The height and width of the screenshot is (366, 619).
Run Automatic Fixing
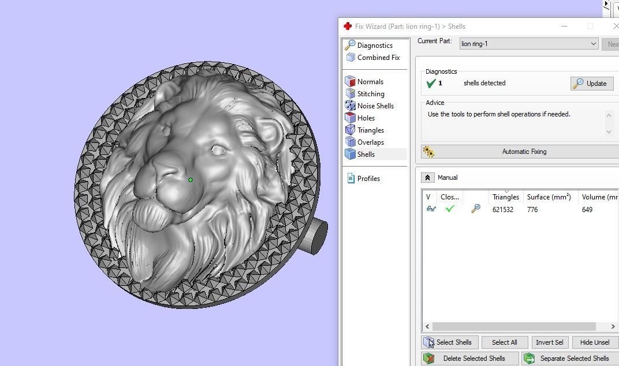tap(521, 152)
